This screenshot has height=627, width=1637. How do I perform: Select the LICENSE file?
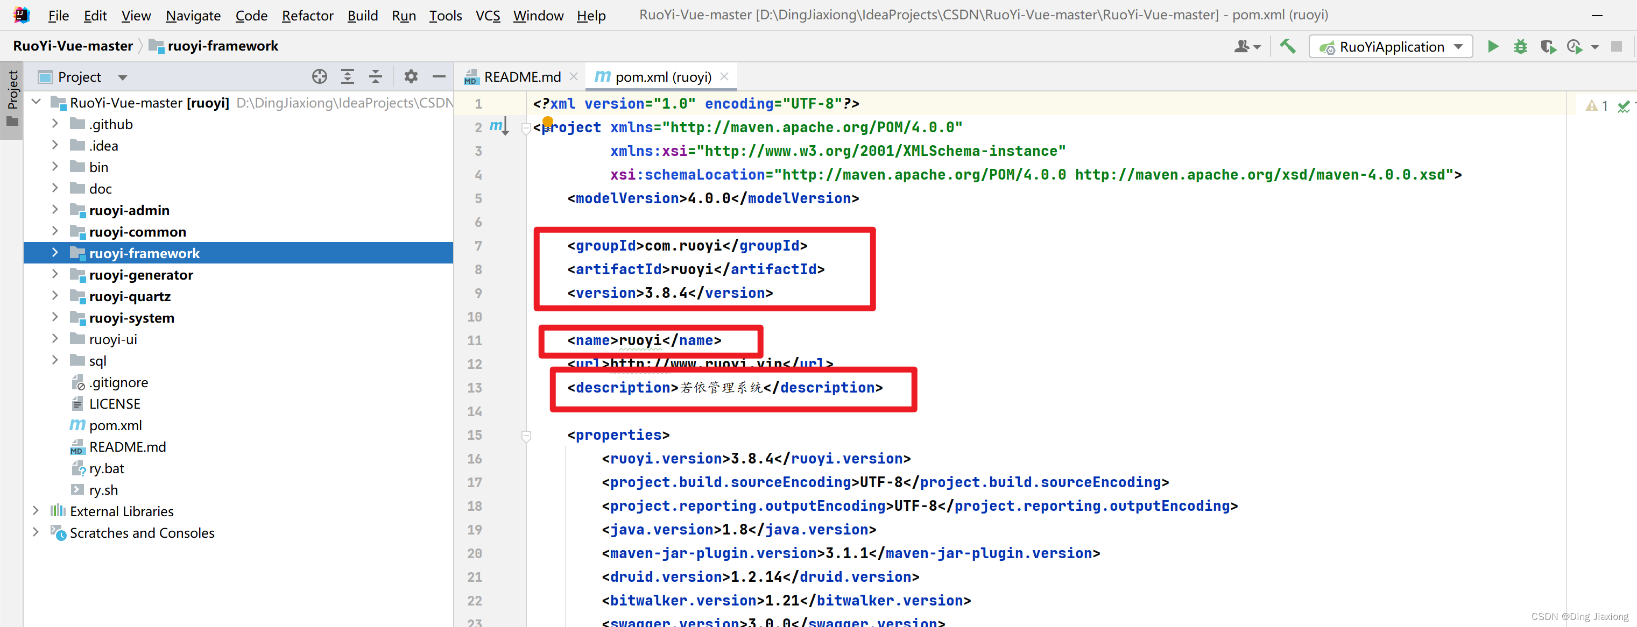pos(115,404)
